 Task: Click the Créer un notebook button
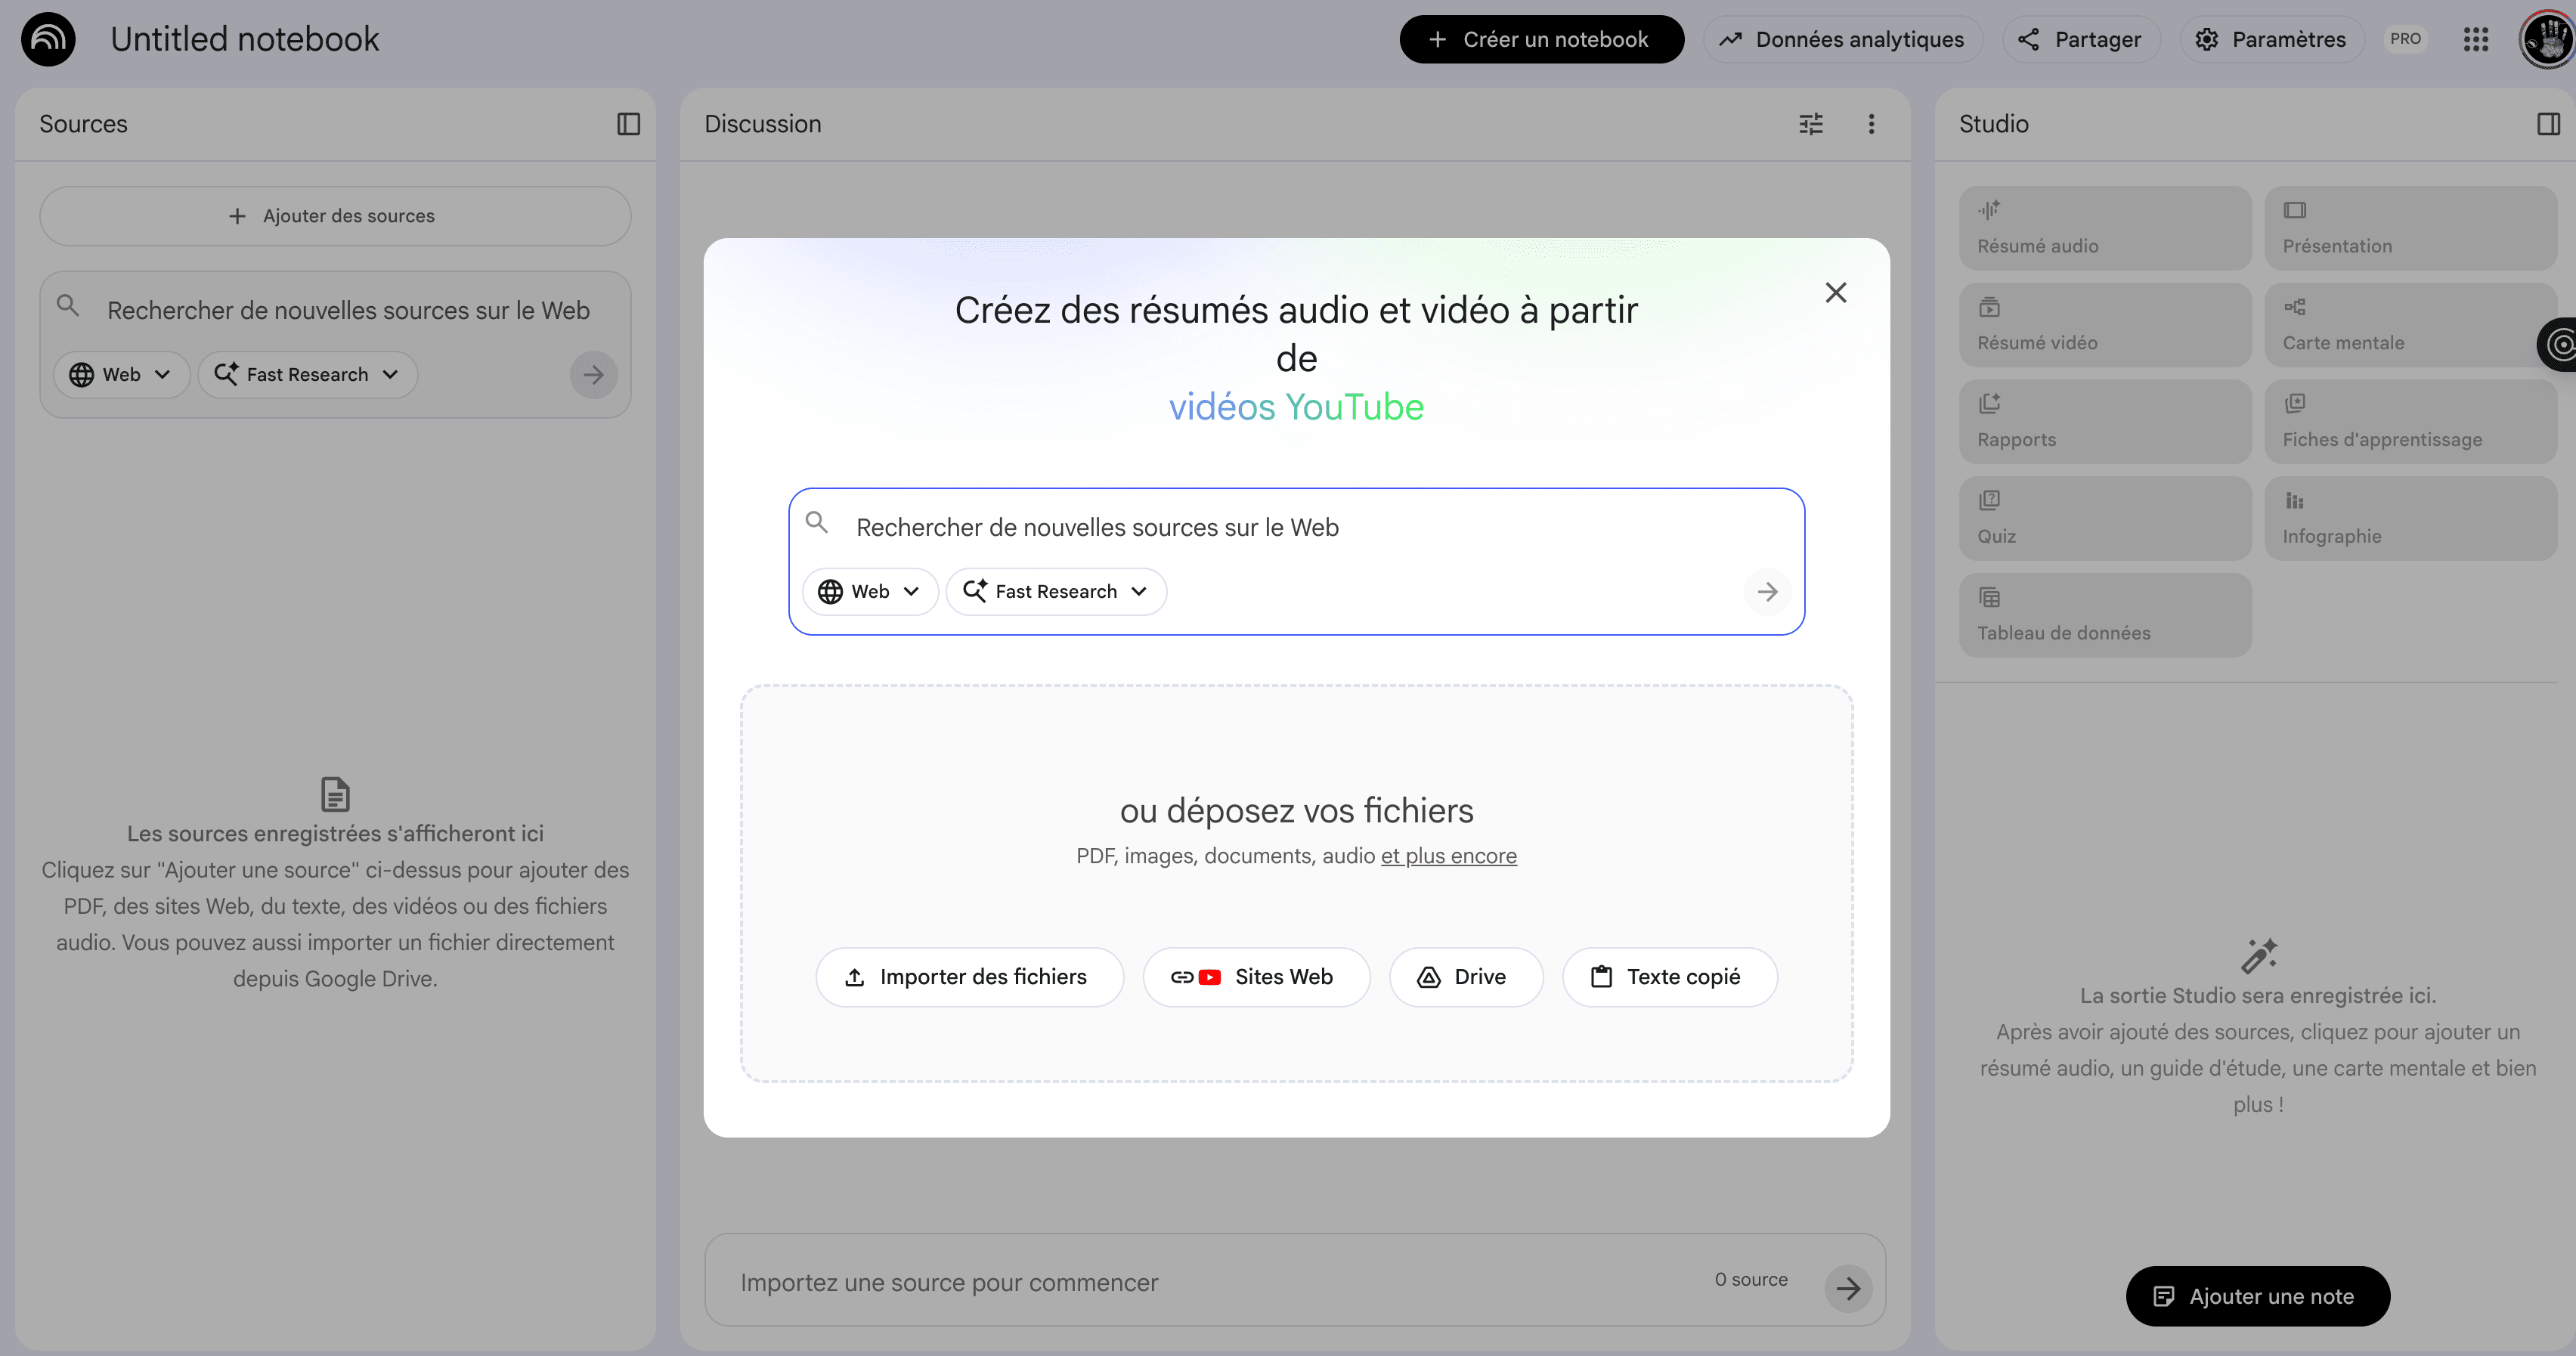[1540, 39]
